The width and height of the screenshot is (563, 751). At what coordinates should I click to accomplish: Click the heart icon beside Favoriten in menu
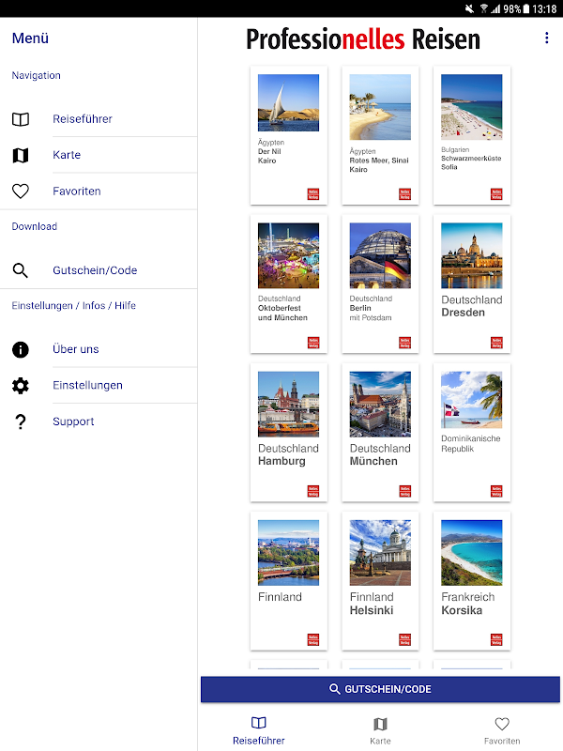click(20, 192)
